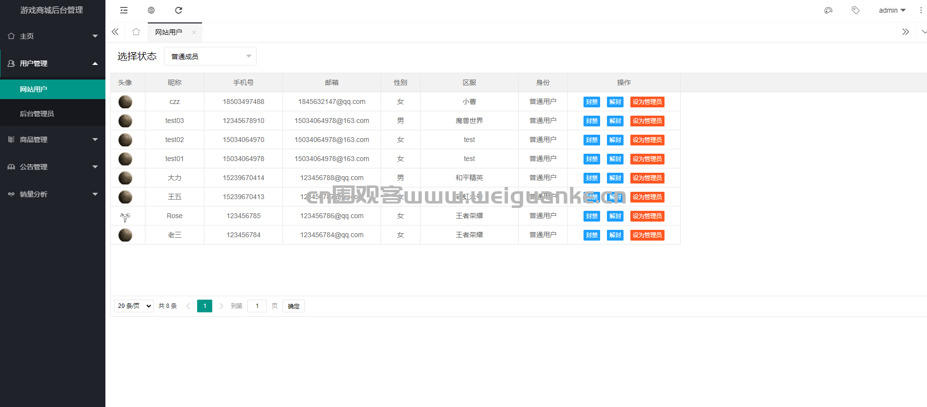927x407 pixels.
Task: Open the website globe icon in the header
Action: coord(151,10)
